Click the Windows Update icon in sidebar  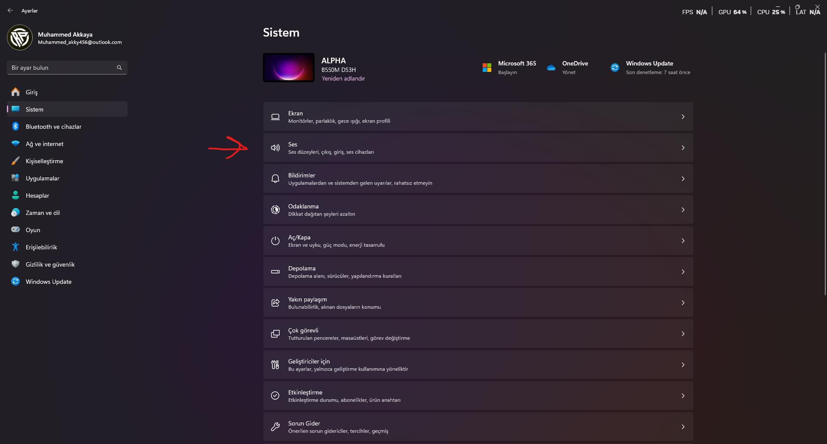[x=16, y=281]
